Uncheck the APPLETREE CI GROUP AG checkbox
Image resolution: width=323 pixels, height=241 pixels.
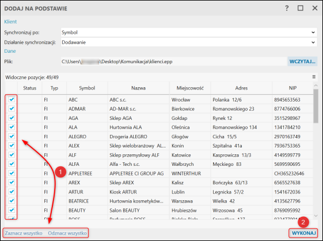click(12, 173)
